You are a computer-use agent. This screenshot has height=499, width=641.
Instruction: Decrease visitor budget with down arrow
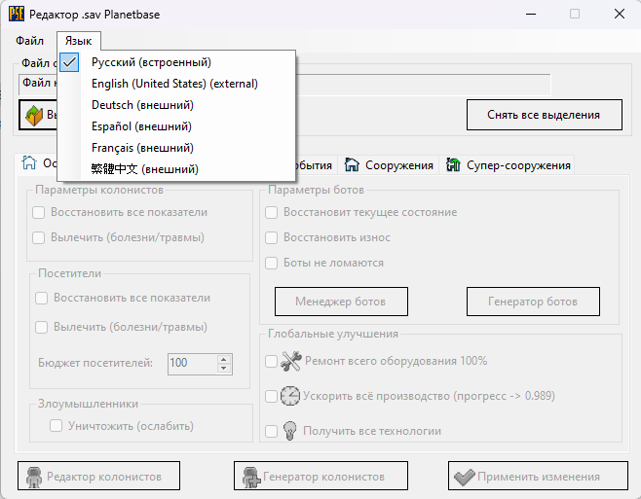click(223, 369)
